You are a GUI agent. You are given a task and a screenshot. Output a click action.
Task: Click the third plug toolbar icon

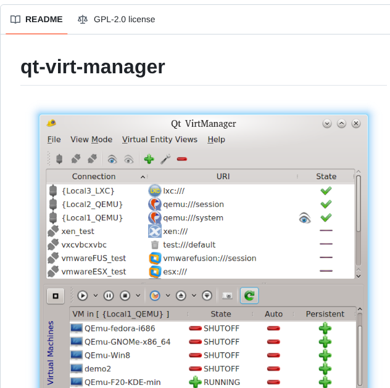[x=93, y=159]
